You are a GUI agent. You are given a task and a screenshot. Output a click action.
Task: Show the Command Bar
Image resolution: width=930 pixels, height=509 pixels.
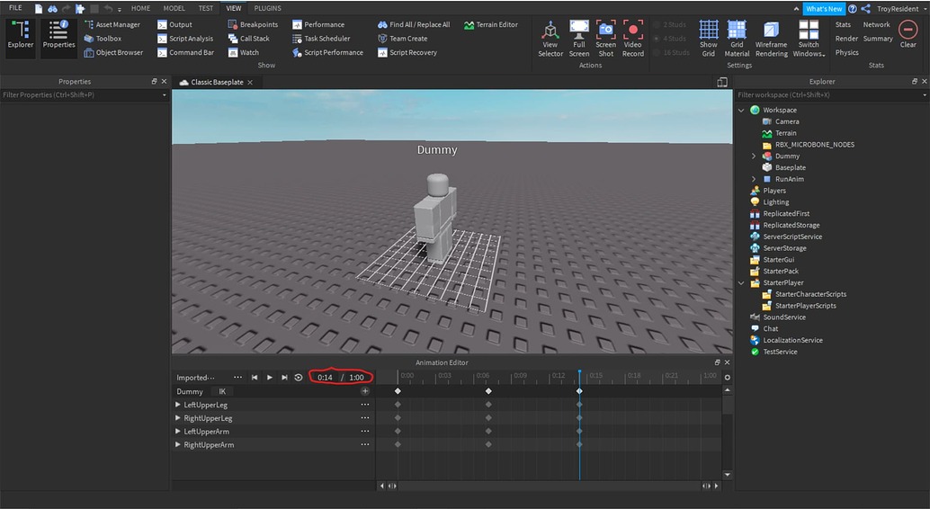(185, 52)
